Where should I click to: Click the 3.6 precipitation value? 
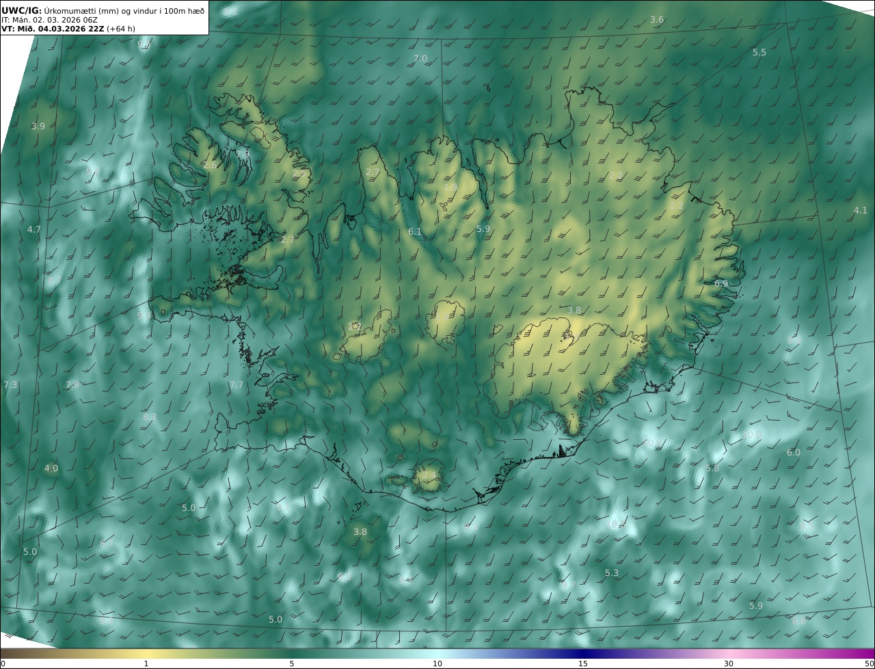(656, 20)
